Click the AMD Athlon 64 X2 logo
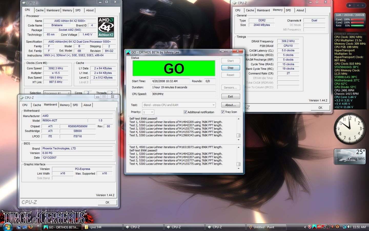369x231 pixels. tap(106, 27)
